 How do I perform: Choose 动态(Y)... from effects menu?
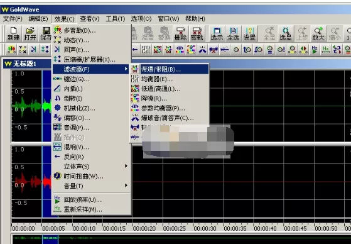91,40
